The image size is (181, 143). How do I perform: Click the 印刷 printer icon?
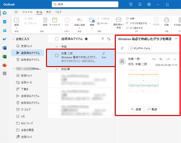(x=167, y=20)
